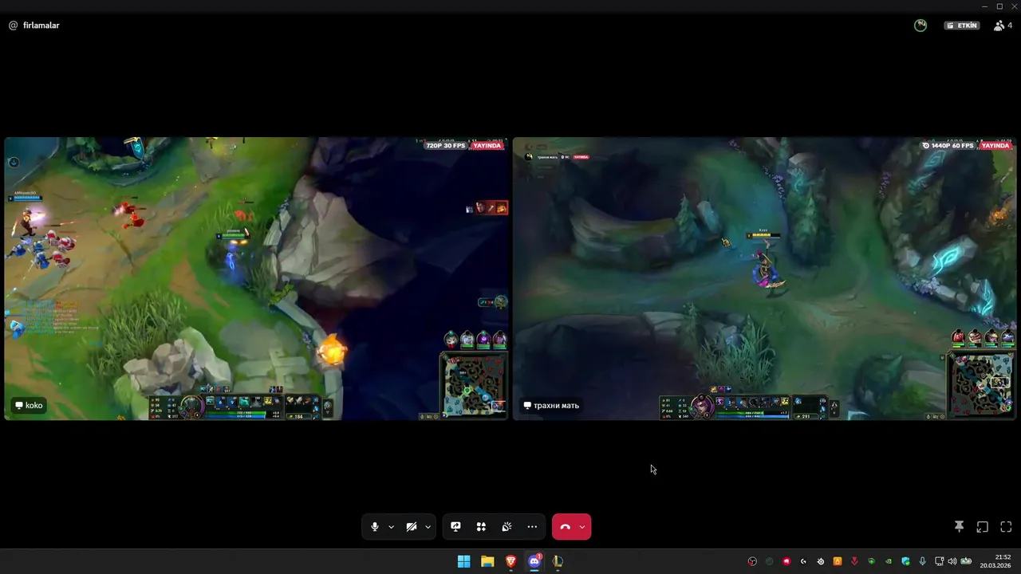The width and height of the screenshot is (1021, 574).
Task: Pin the call controls
Action: [x=959, y=527]
